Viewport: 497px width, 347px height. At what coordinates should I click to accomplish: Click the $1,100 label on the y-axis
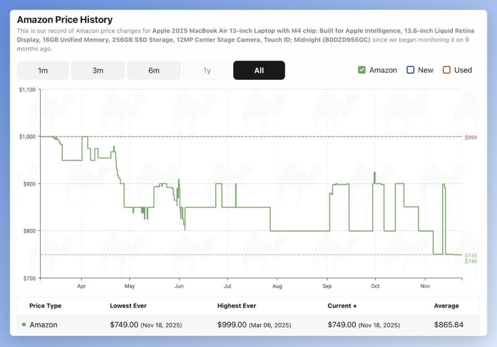point(27,89)
